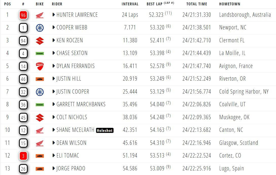The width and height of the screenshot is (276, 175).
Task: Expand Justin Cooper's lap details
Action: [54, 92]
